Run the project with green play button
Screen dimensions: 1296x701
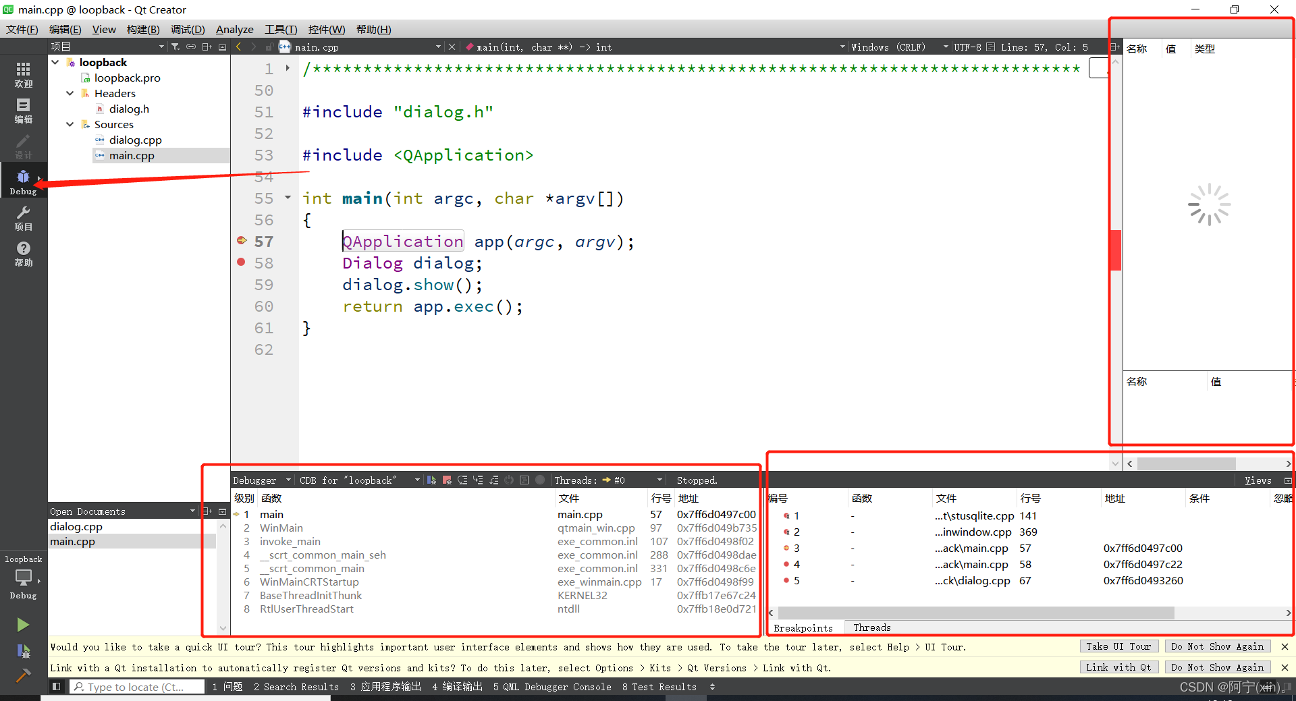pyautogui.click(x=23, y=625)
